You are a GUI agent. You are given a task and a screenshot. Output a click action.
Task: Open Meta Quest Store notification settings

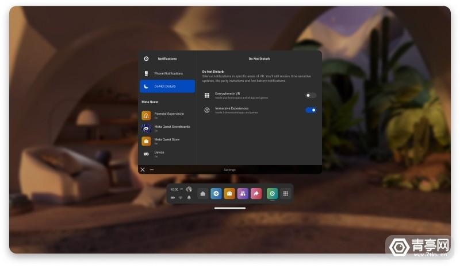coord(167,142)
